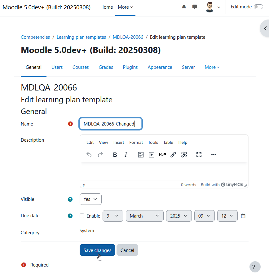This screenshot has width=269, height=278.
Task: Open help for Due date field
Action: pyautogui.click(x=70, y=216)
